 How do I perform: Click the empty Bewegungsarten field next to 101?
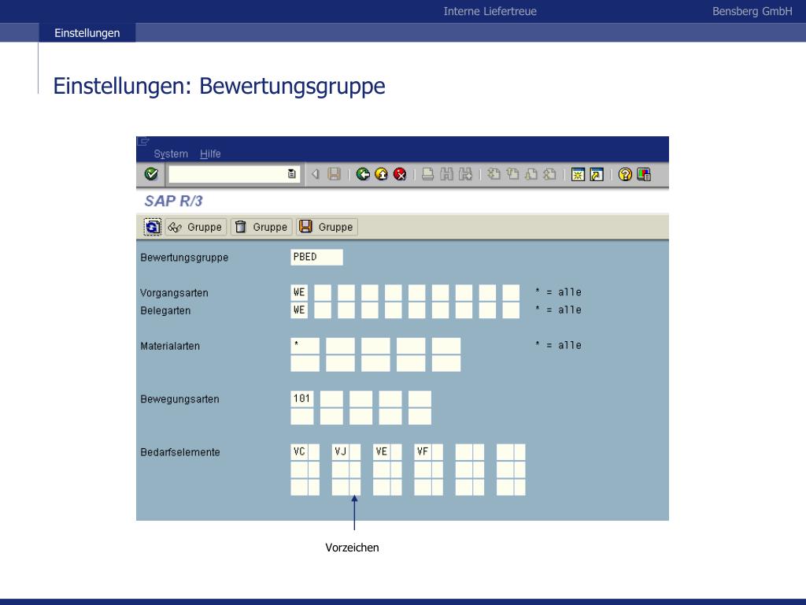click(331, 399)
